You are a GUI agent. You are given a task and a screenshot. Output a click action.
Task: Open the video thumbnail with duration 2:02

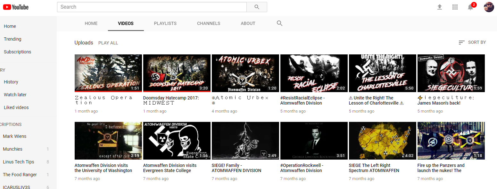click(314, 73)
